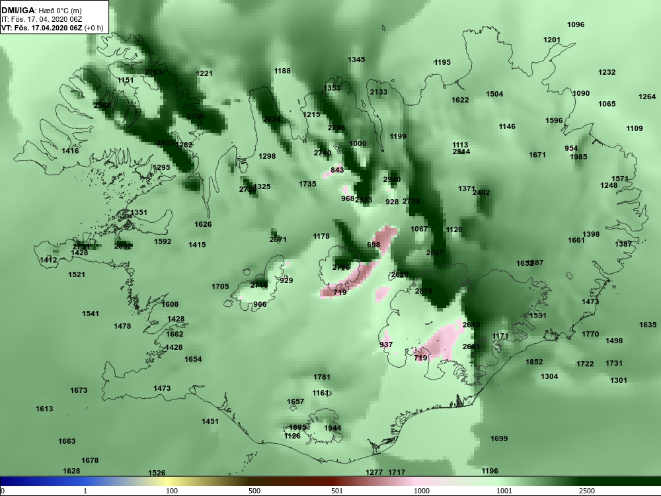Viewport: 661px width, 496px height.
Task: Click the 1705 height label
Action: 220,286
